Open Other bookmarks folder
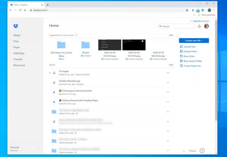The width and height of the screenshot is (227, 157). [x=206, y=15]
